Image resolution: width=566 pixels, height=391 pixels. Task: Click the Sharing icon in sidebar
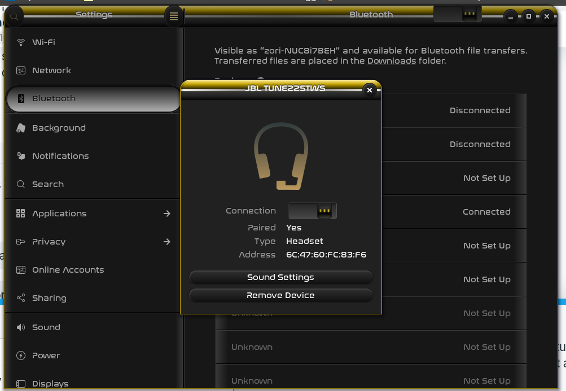[x=21, y=297]
